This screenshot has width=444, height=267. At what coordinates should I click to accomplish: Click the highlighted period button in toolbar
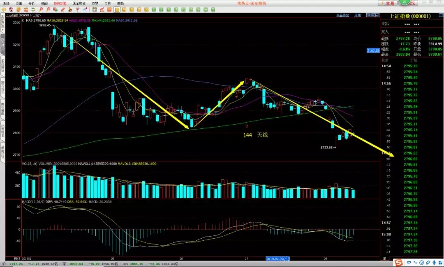tap(117, 9)
